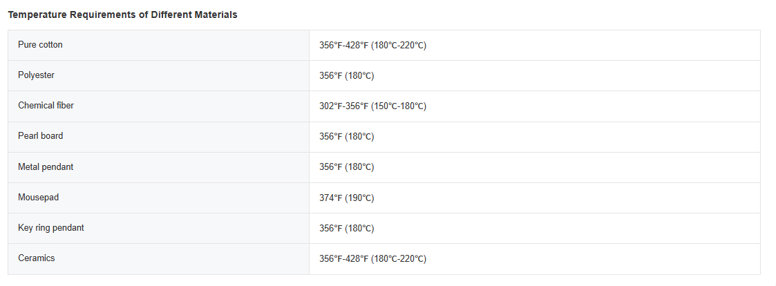Click the '302°F-356°F (150°C-180°C)' temperature cell
776x286 pixels.
pyautogui.click(x=372, y=106)
